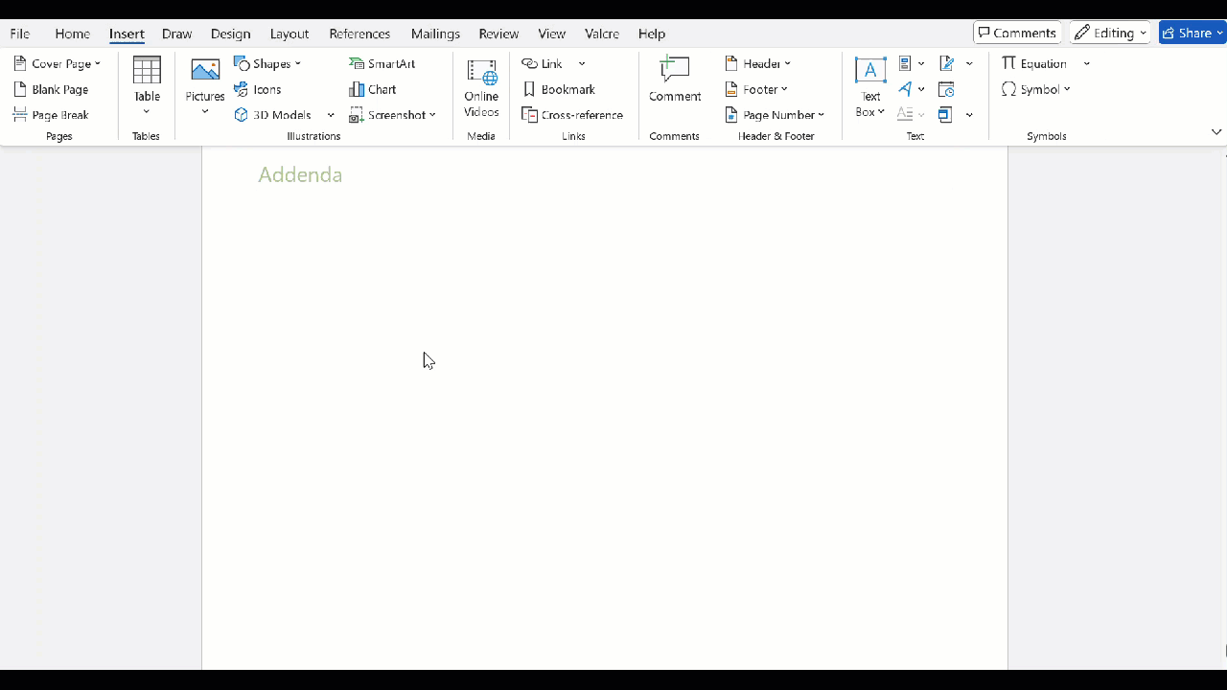
Task: Open the Design tab
Action: click(231, 34)
